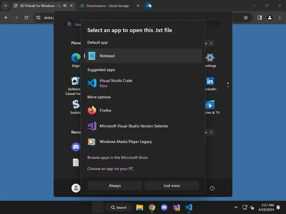Open Settings gear in Start menu
The height and width of the screenshot is (214, 286).
click(x=210, y=60)
